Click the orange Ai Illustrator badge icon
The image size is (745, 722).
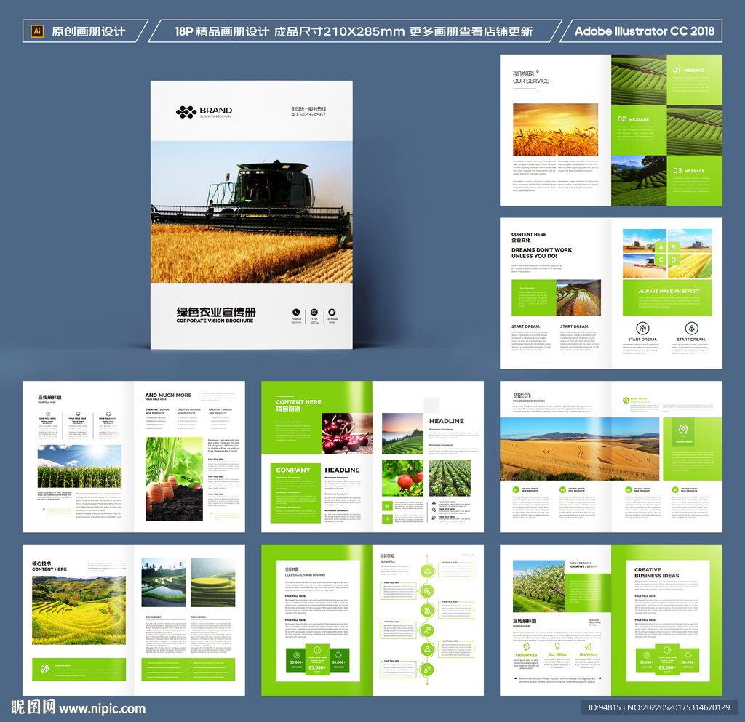[37, 31]
